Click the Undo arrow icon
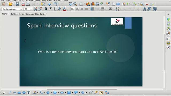Screen dimensions: 171x96 pos(56,4)
